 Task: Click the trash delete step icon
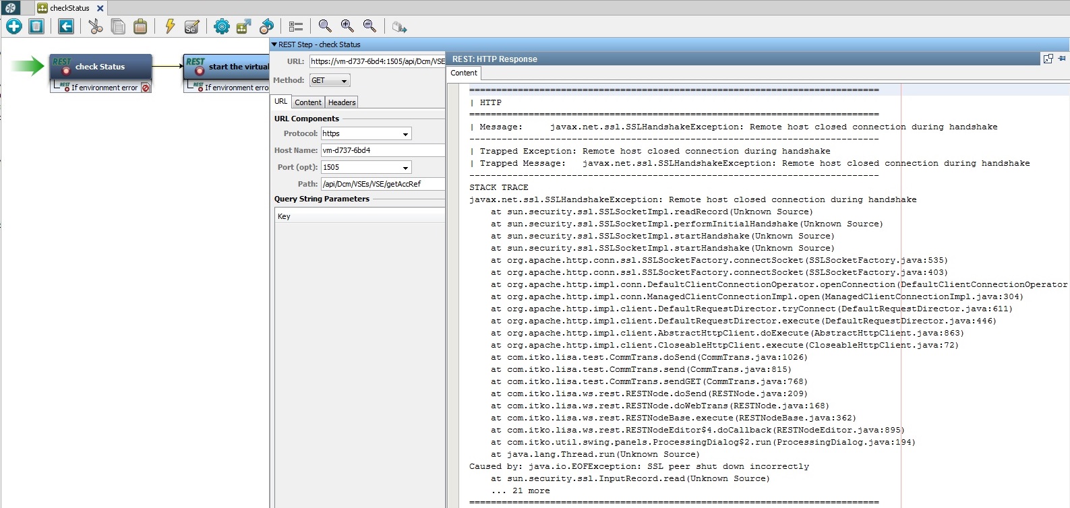pyautogui.click(x=36, y=26)
